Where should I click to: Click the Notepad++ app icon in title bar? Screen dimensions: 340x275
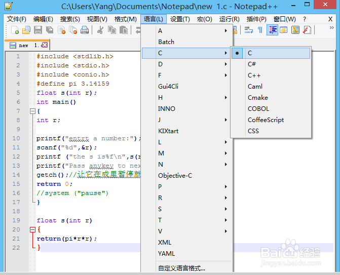click(x=9, y=6)
